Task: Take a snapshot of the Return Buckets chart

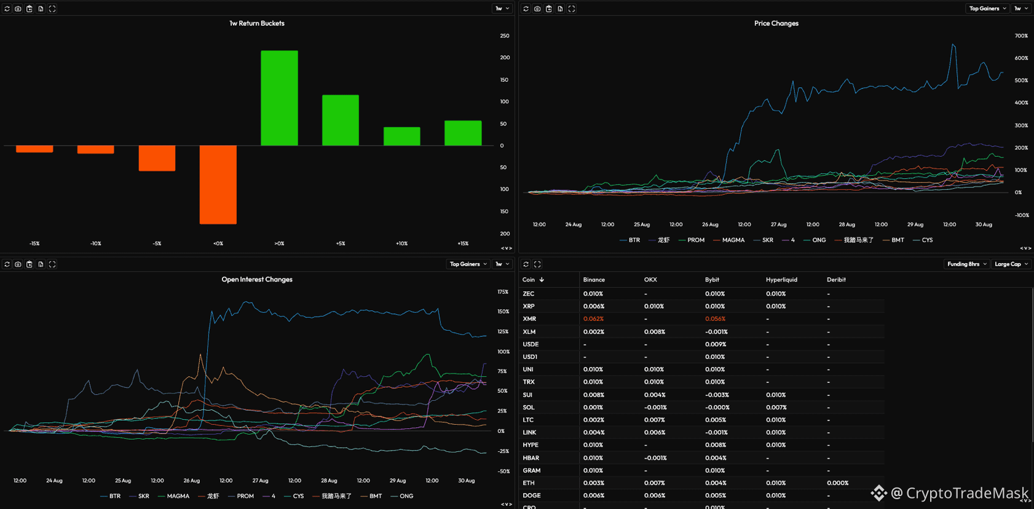Action: pos(18,9)
